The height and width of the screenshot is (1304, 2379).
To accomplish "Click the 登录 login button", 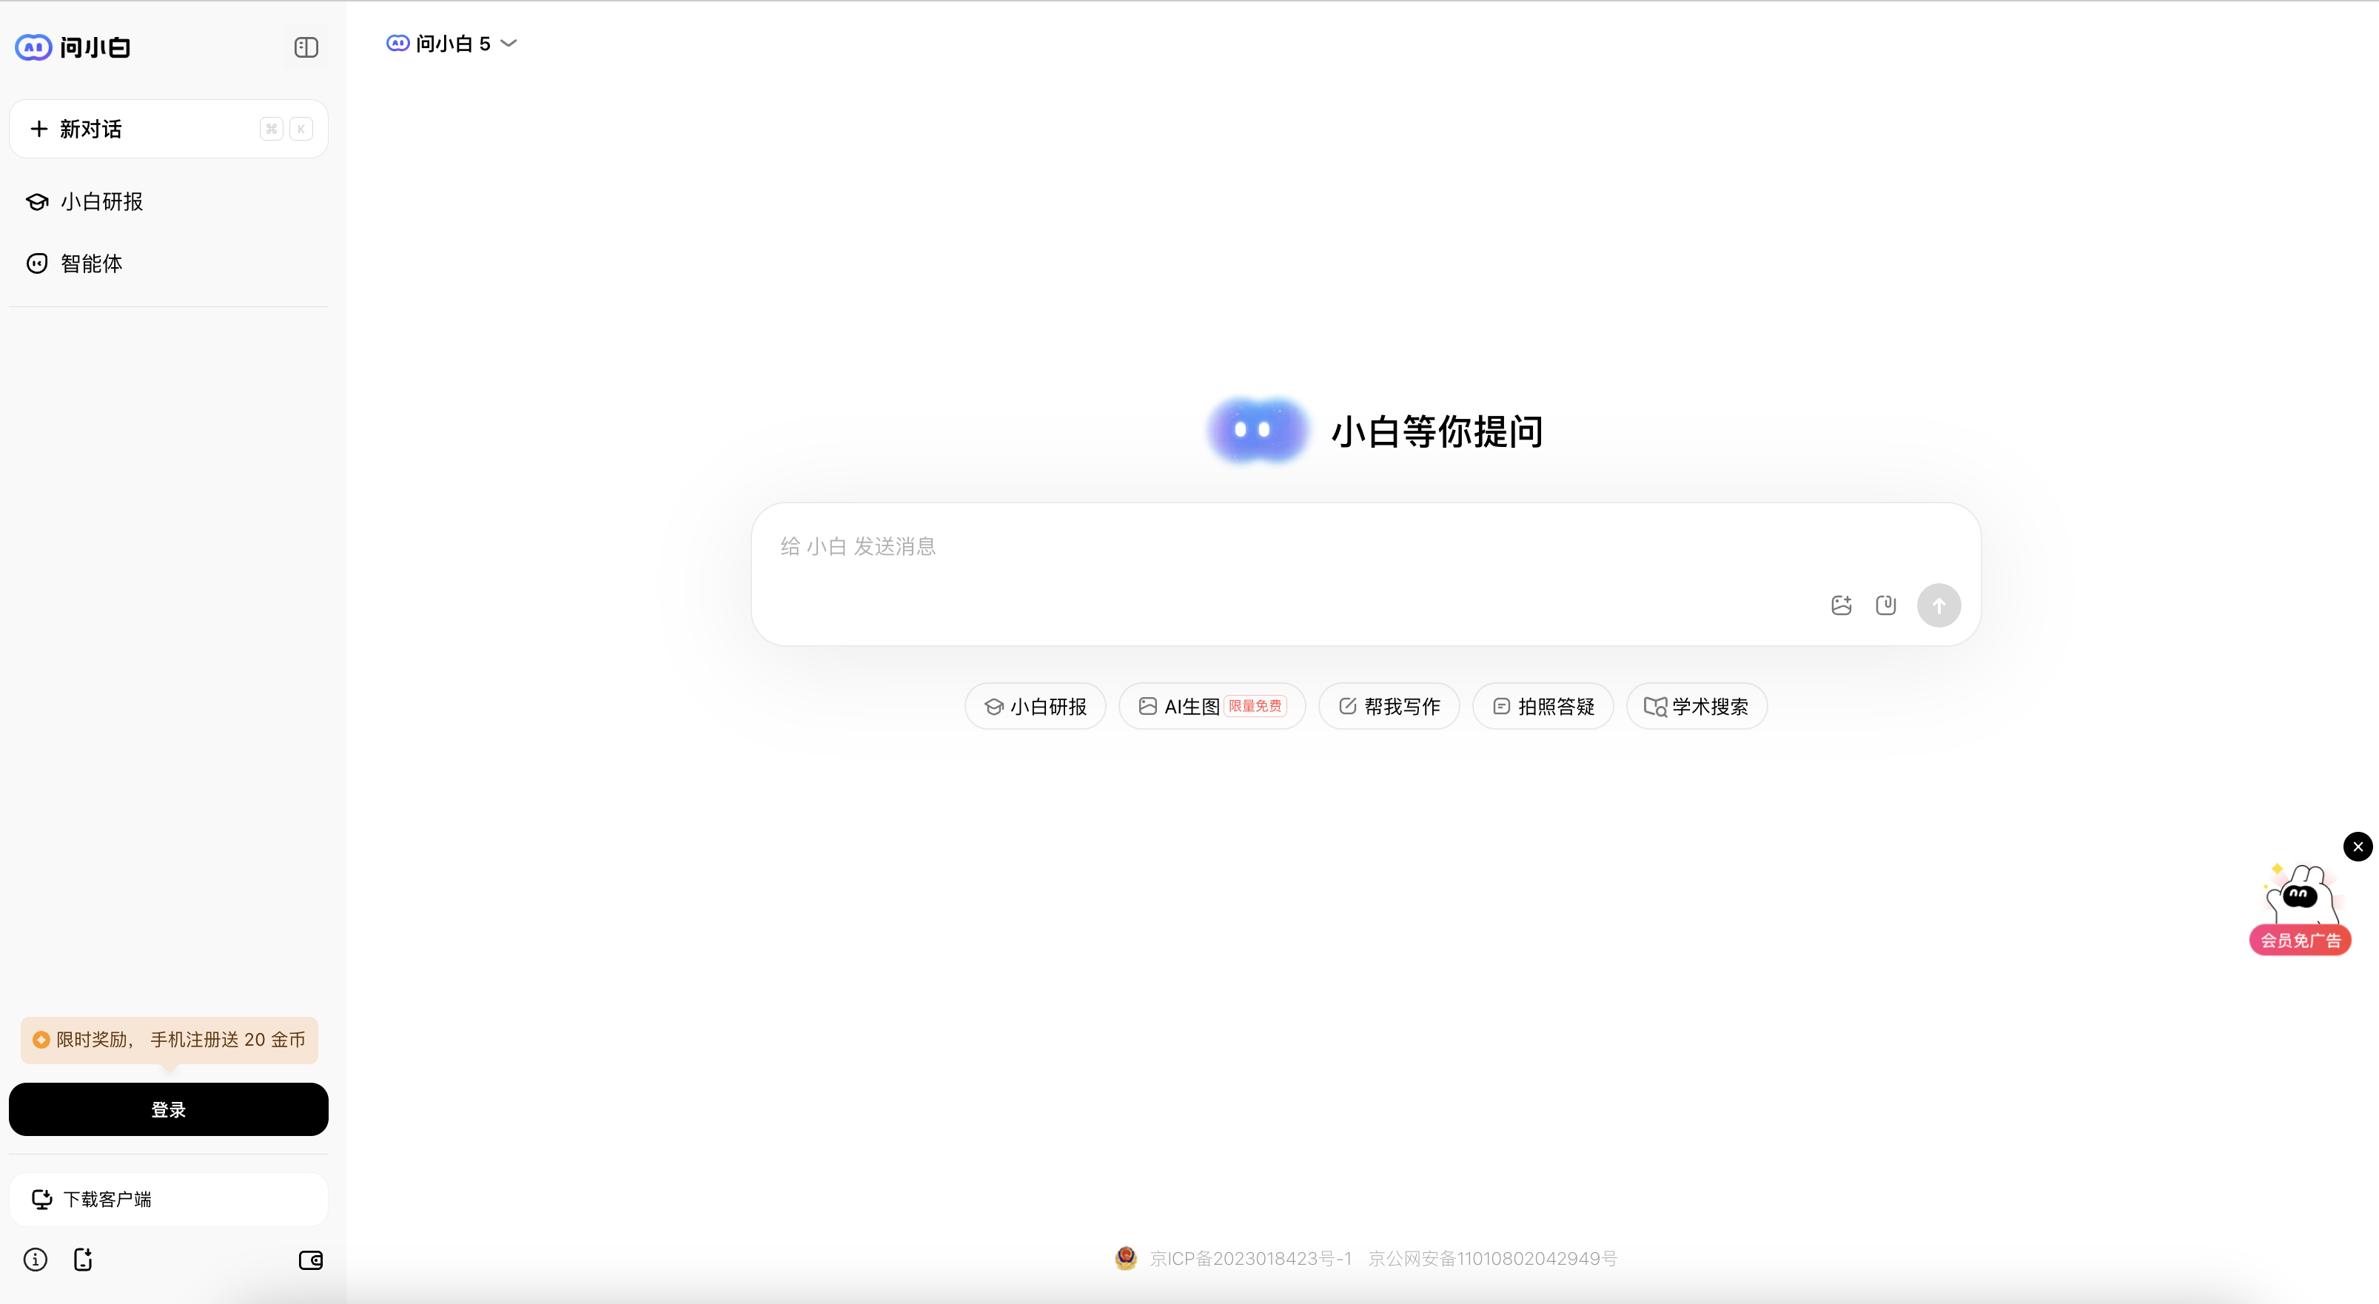I will click(168, 1109).
